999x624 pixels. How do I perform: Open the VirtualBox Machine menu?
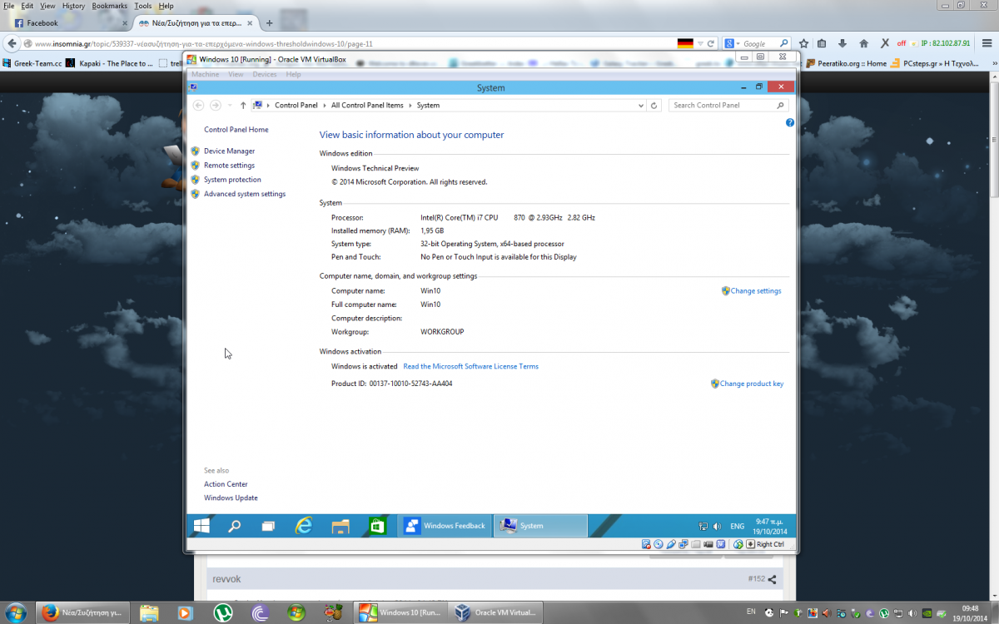[206, 75]
